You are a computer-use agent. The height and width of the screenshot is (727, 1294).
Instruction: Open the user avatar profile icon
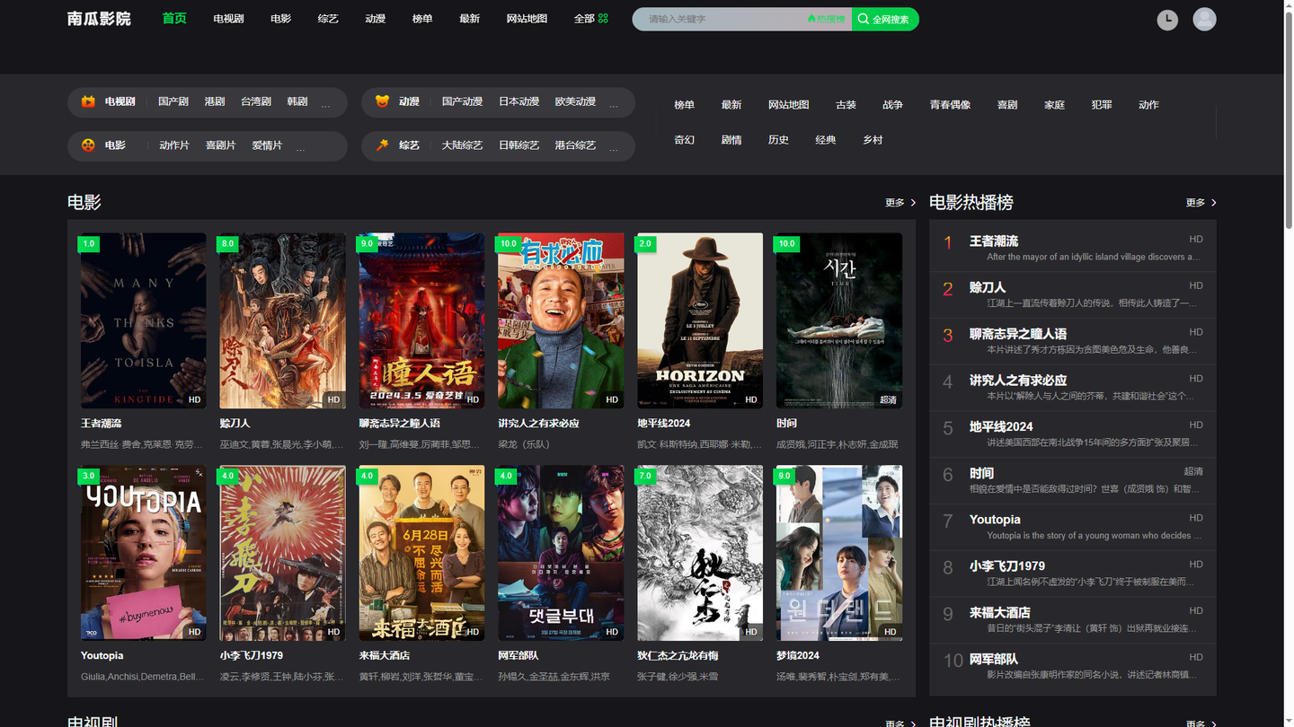tap(1204, 19)
